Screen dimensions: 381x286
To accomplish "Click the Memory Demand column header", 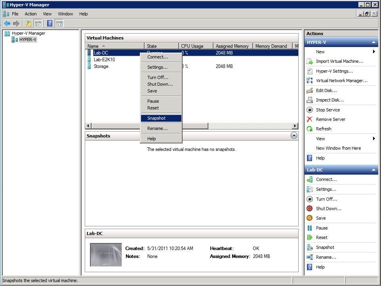I will pos(272,46).
